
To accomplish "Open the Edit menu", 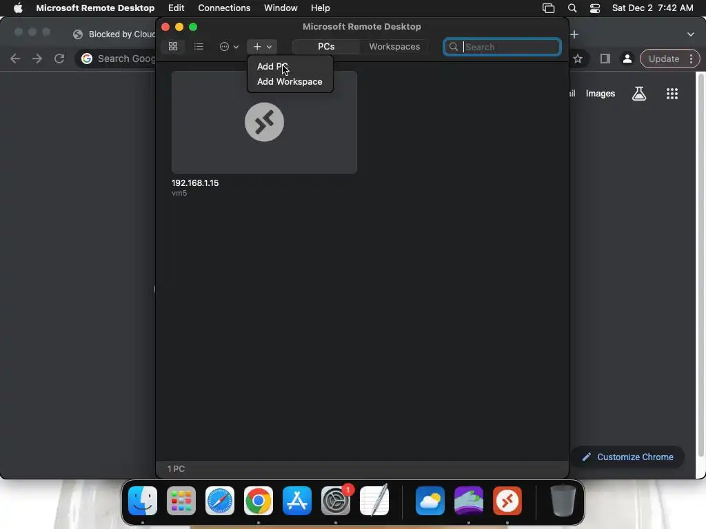I will [176, 8].
